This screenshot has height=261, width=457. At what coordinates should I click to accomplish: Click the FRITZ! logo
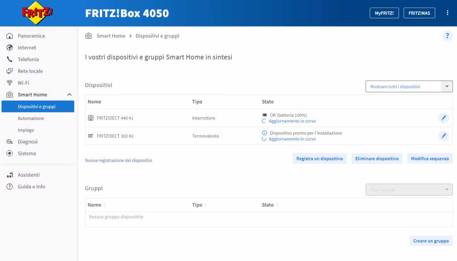coord(37,13)
